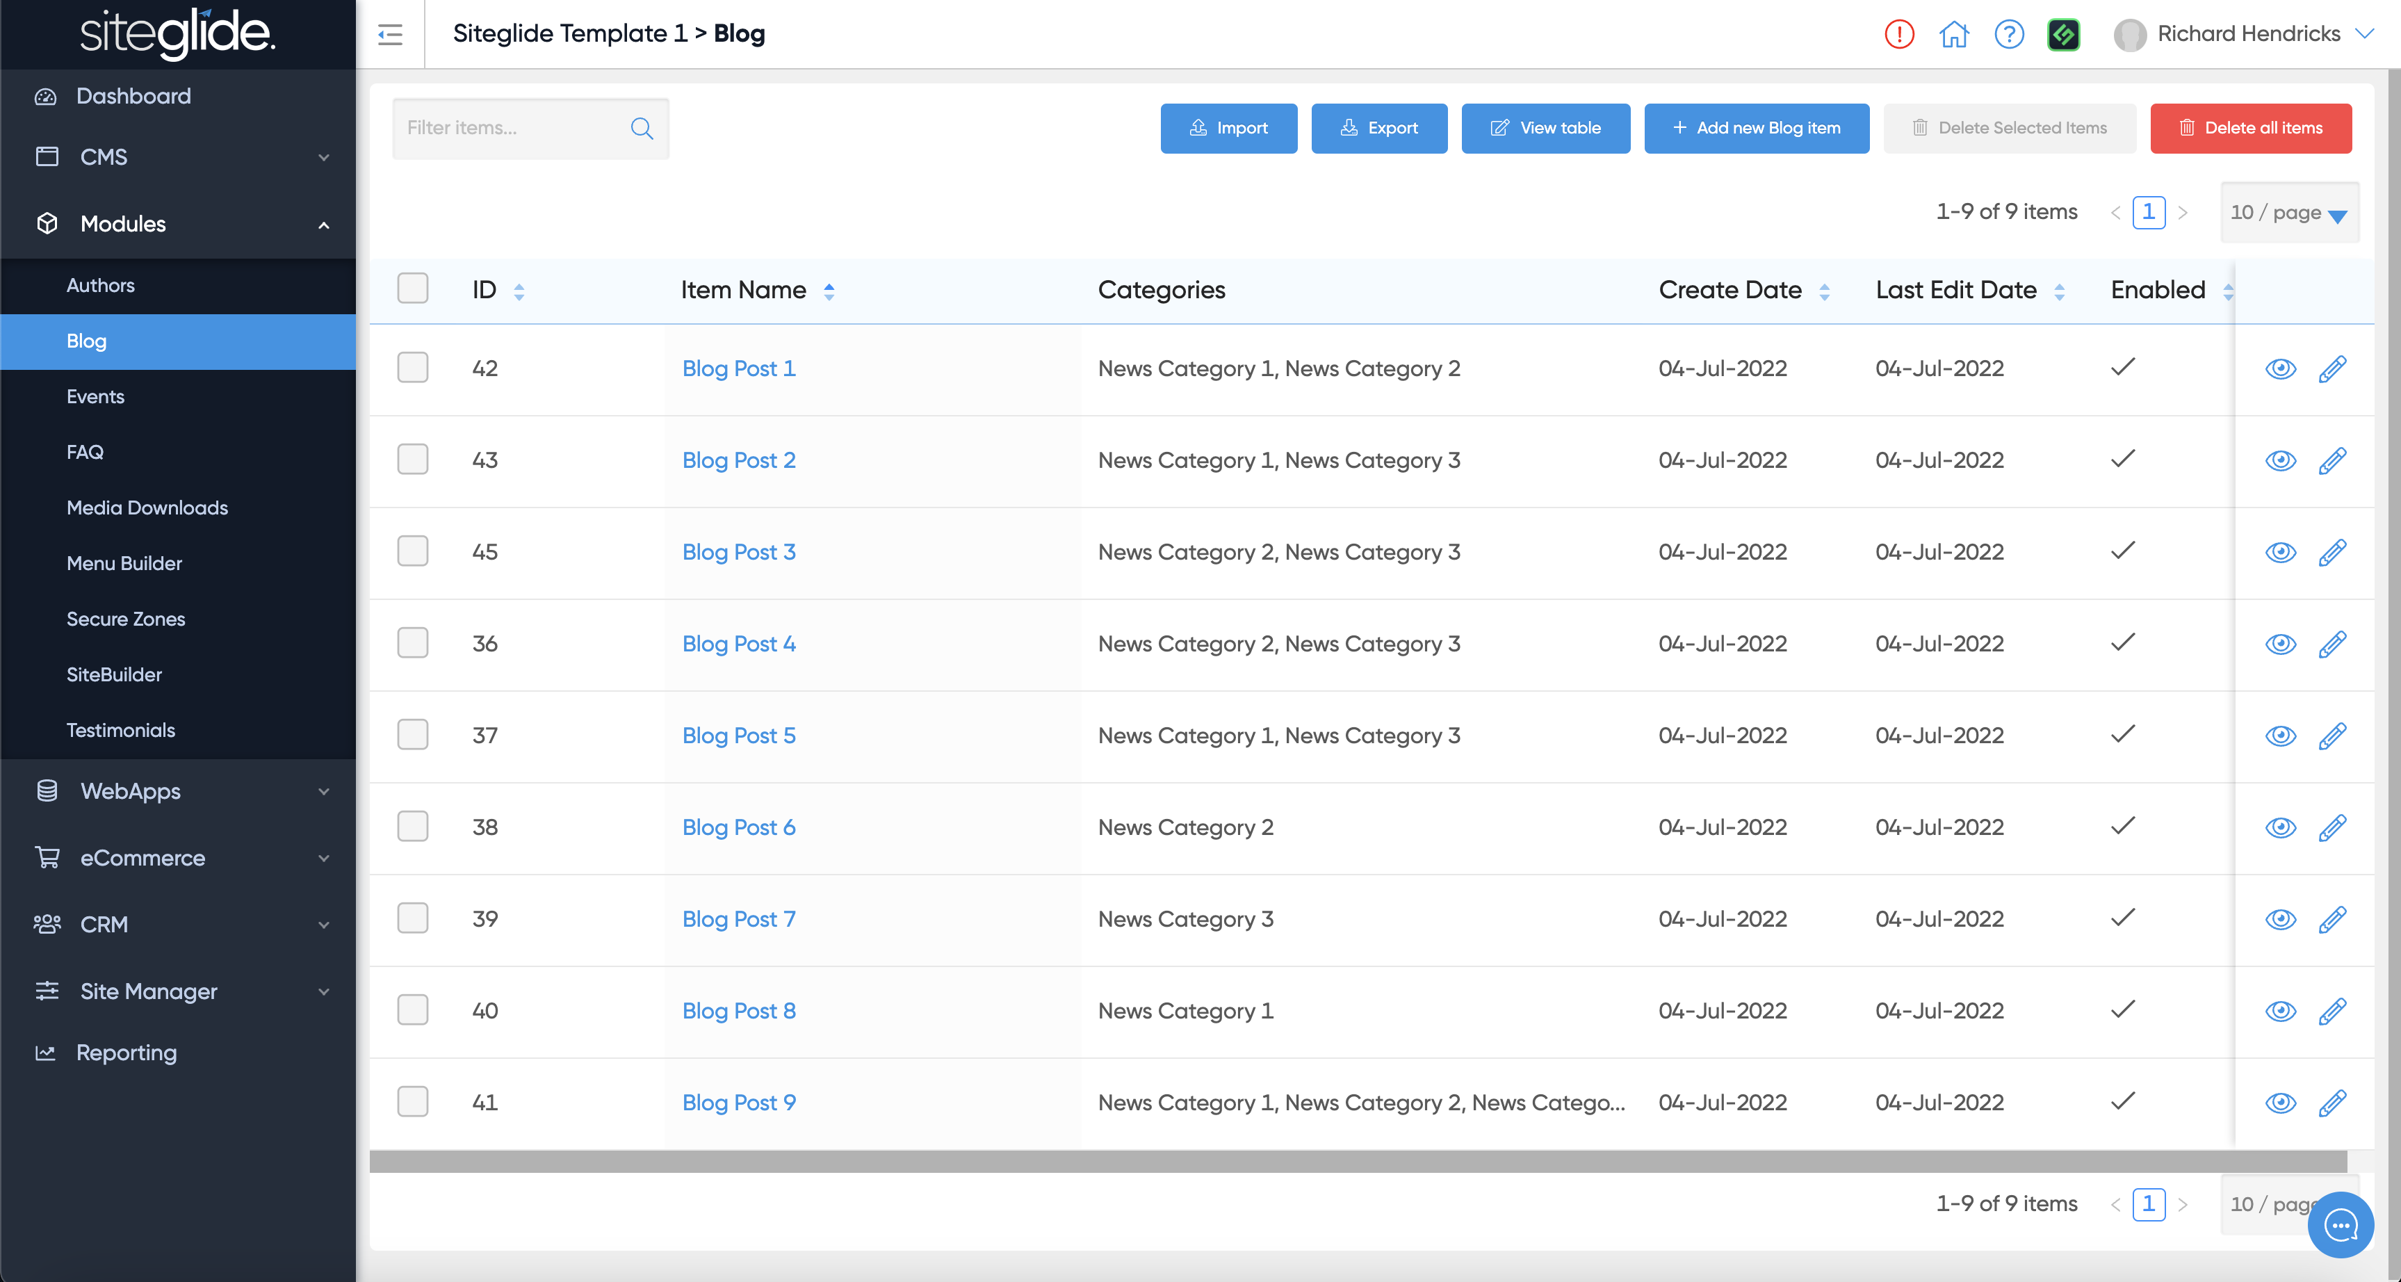The width and height of the screenshot is (2401, 1282).
Task: Click the green Siteglide extension icon
Action: [x=2064, y=35]
